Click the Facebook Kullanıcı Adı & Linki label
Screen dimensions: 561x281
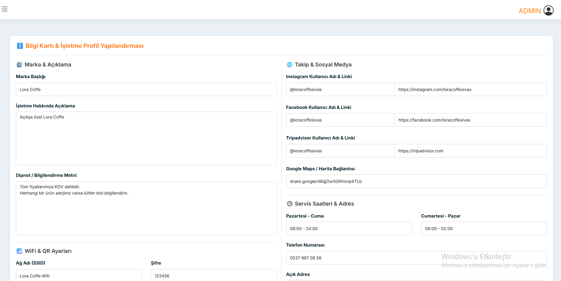(319, 107)
